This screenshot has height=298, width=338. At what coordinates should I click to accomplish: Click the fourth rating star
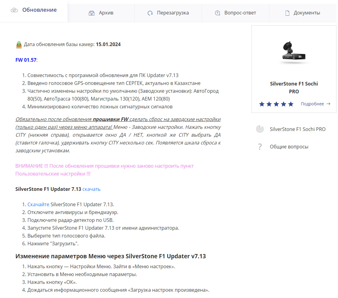pos(283,104)
